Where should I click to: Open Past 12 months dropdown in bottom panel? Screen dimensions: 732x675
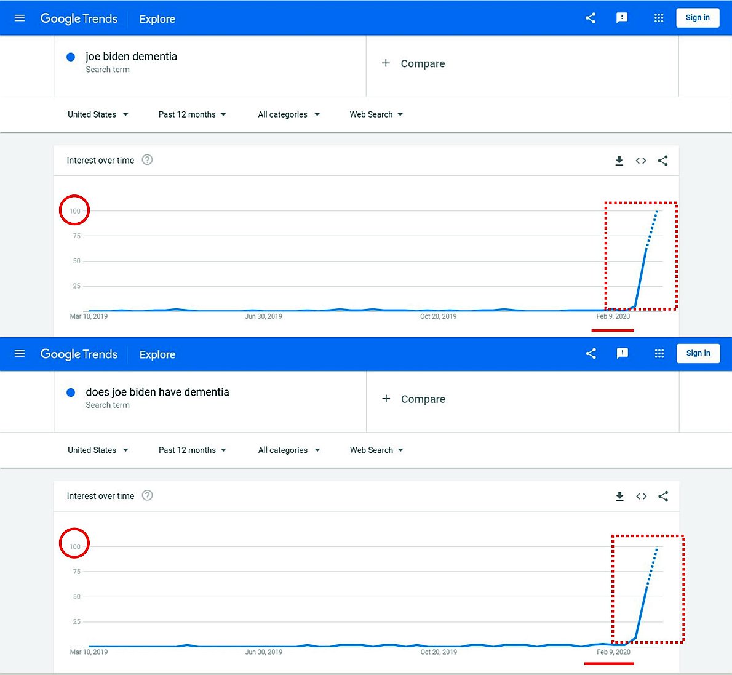(x=192, y=450)
